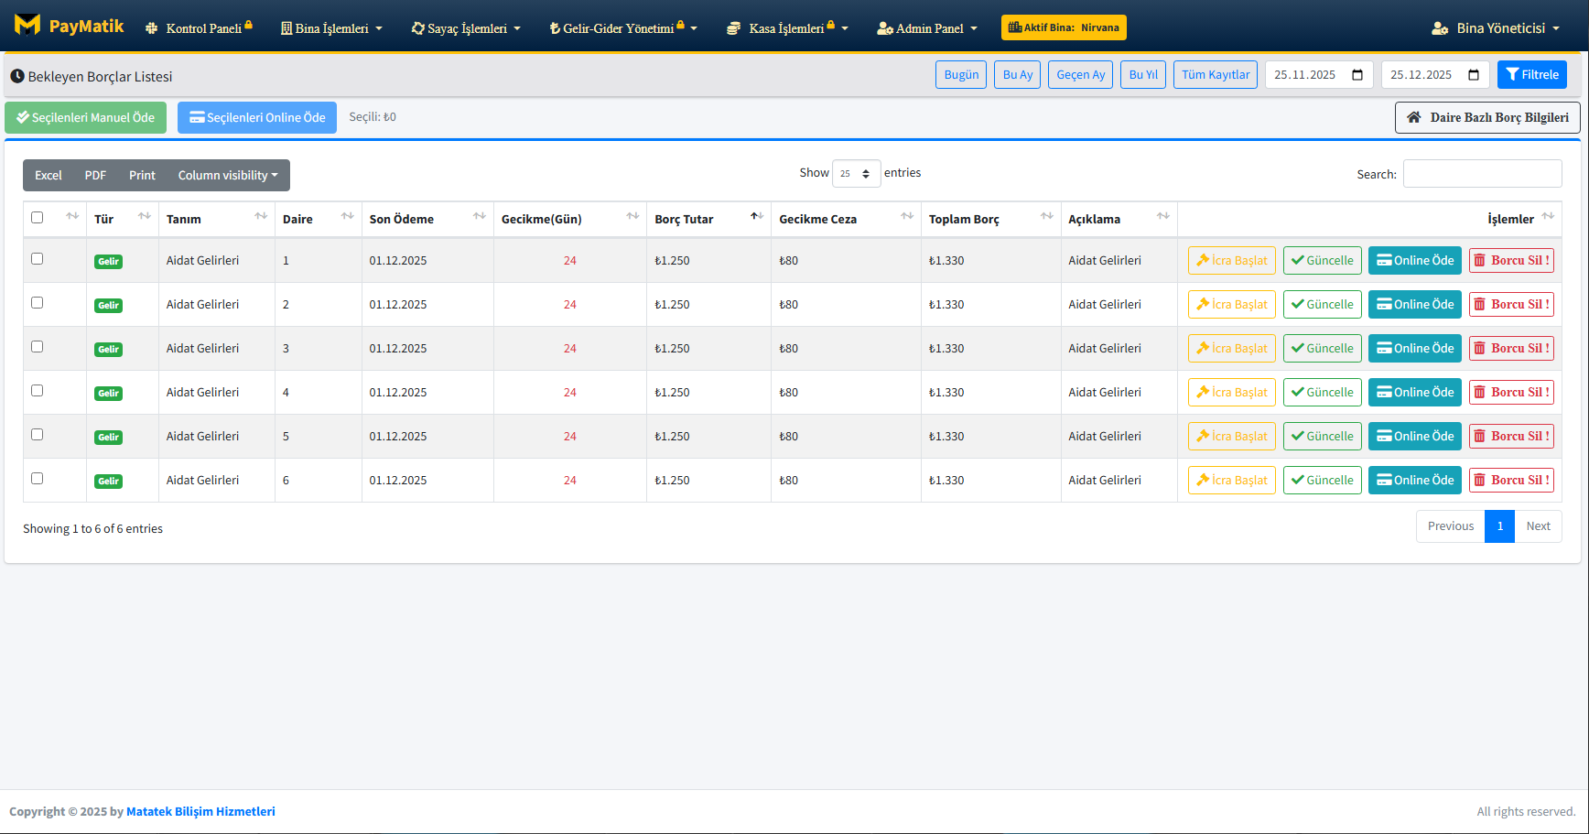Click the trash icon for Daire 1

click(1479, 261)
